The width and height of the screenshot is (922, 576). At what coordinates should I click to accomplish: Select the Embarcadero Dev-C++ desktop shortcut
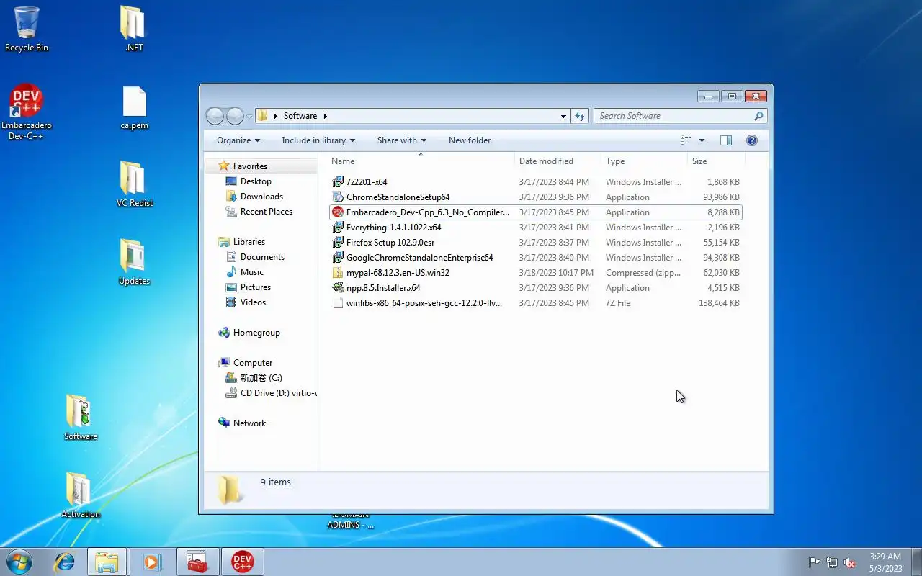(27, 112)
